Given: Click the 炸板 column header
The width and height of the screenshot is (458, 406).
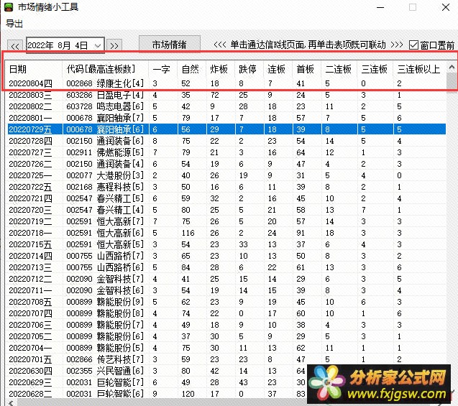Looking at the screenshot, I should click(220, 69).
